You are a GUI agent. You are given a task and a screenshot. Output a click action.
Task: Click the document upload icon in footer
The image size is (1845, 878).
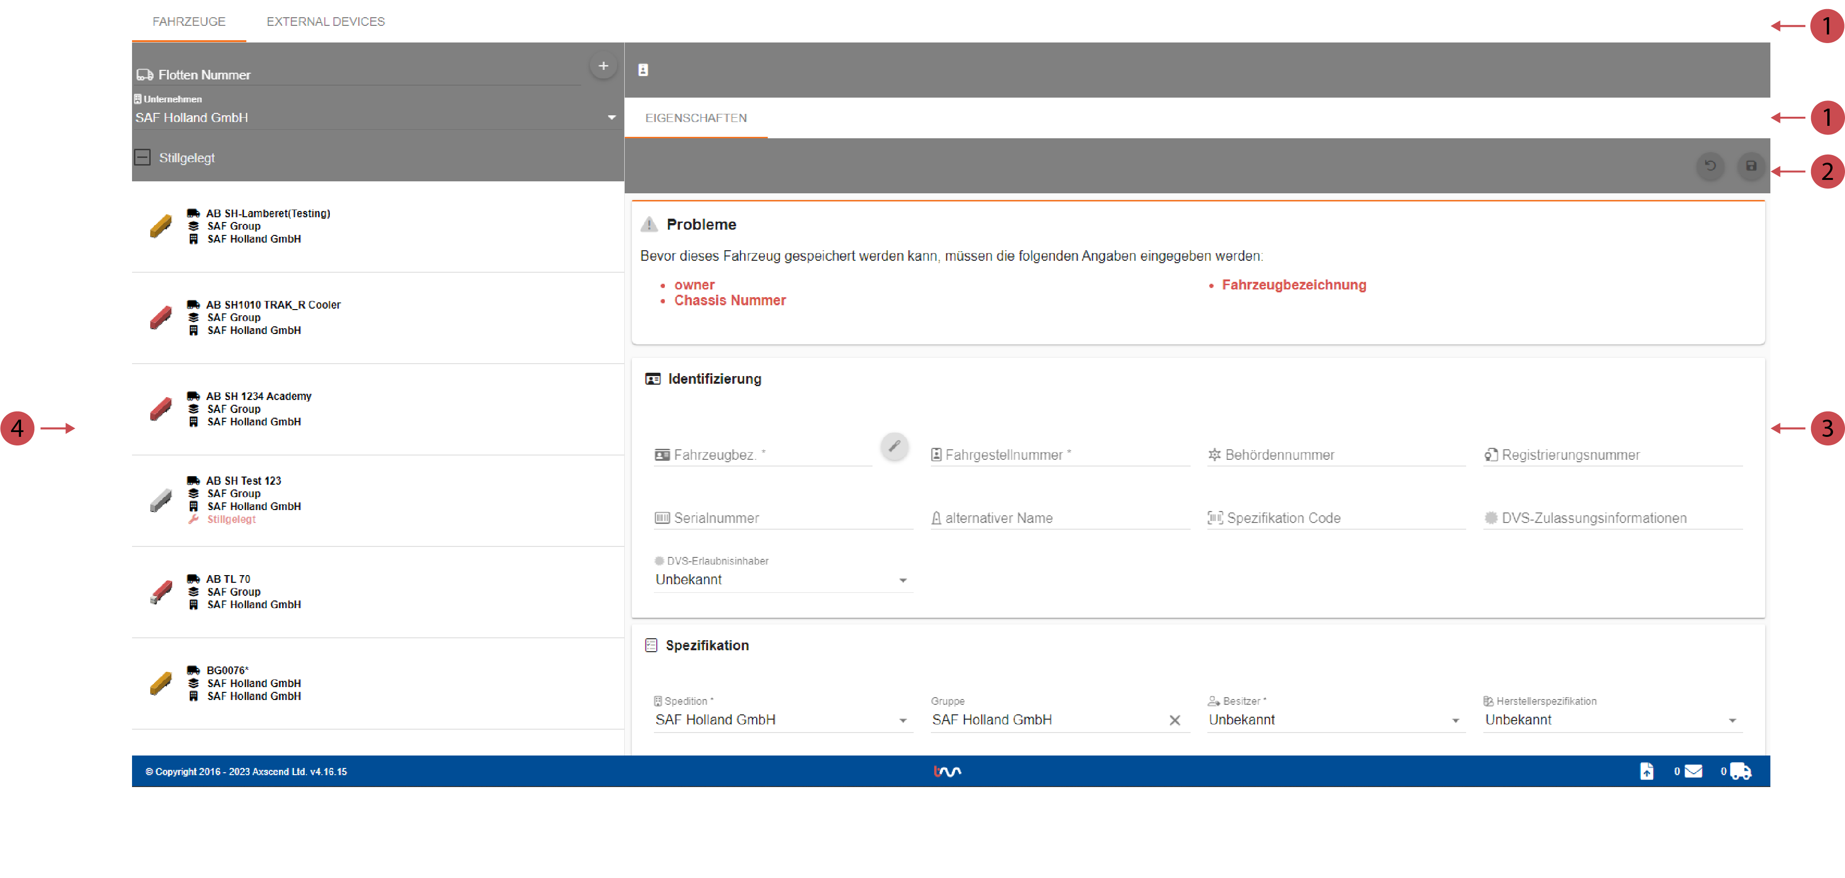[x=1646, y=771]
